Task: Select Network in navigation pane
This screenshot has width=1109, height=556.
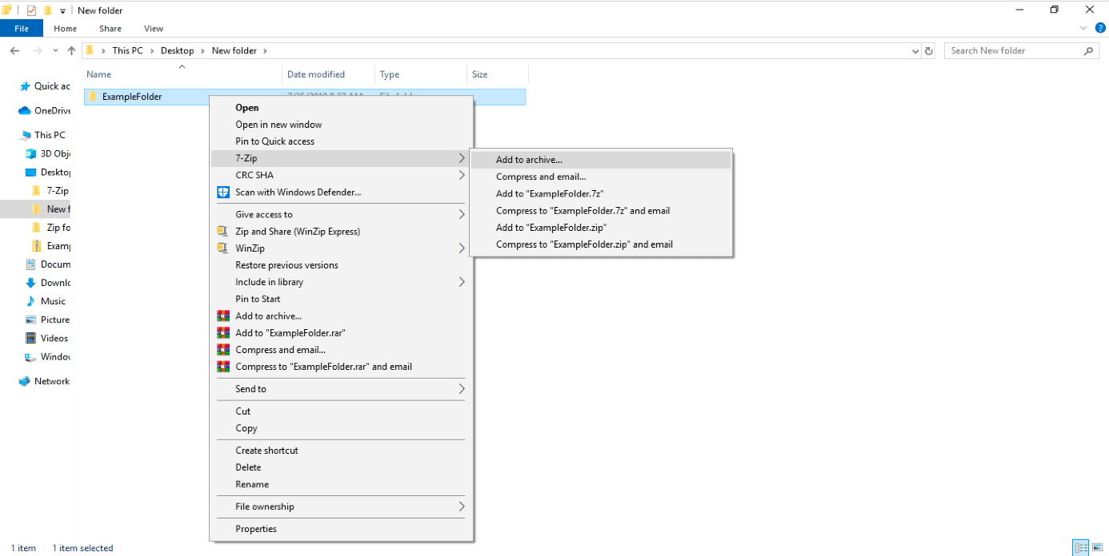Action: (x=45, y=381)
